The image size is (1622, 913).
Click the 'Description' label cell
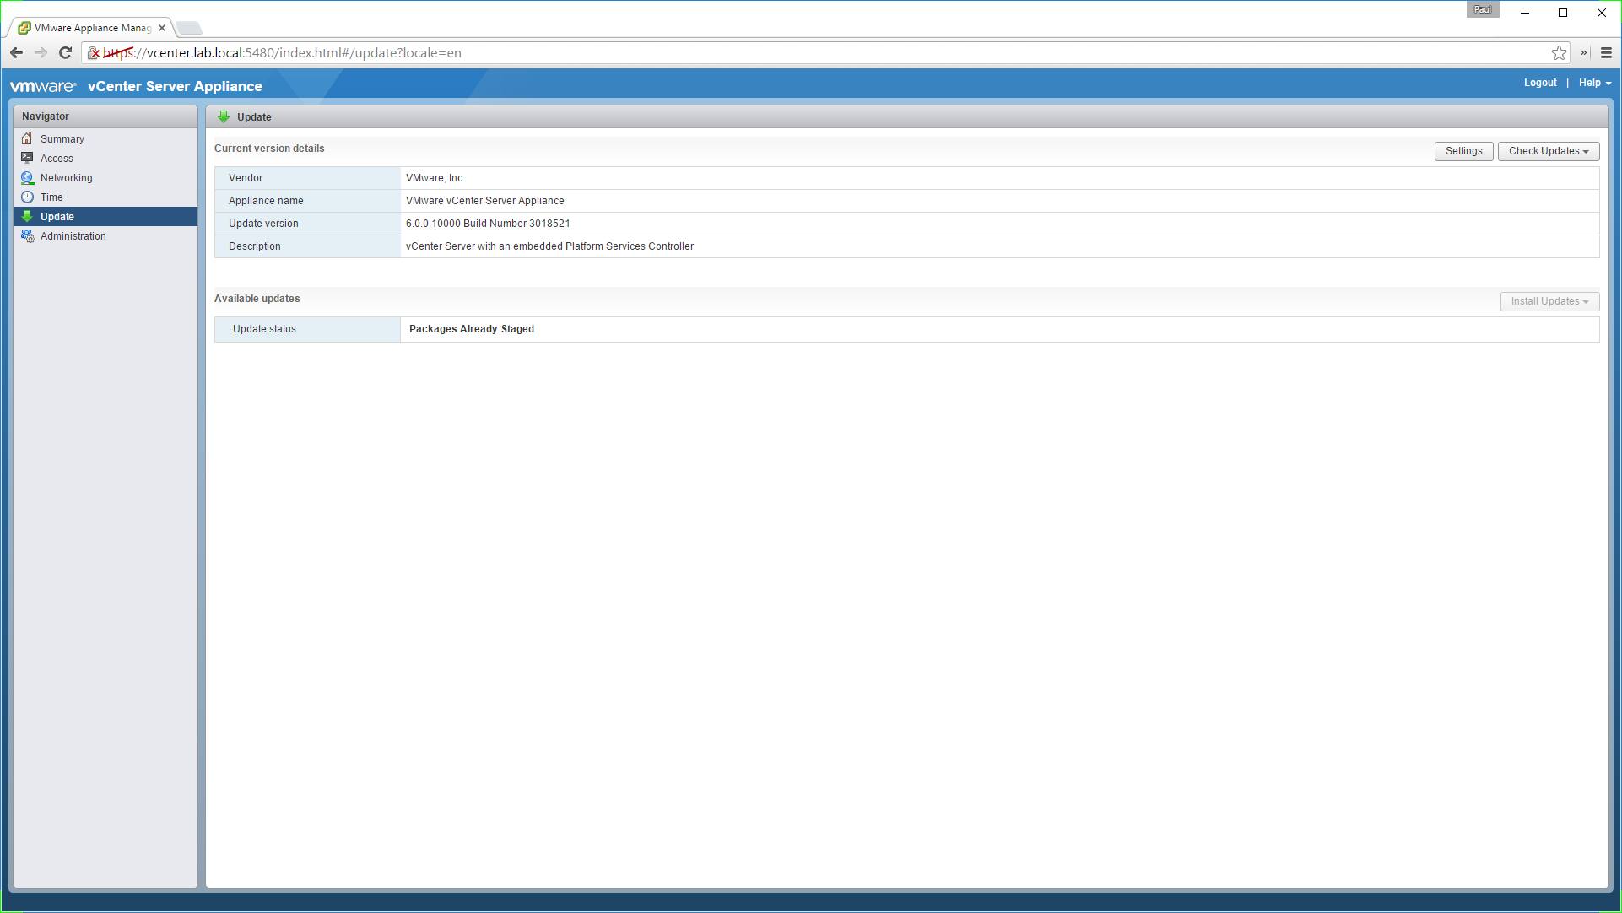tap(307, 246)
